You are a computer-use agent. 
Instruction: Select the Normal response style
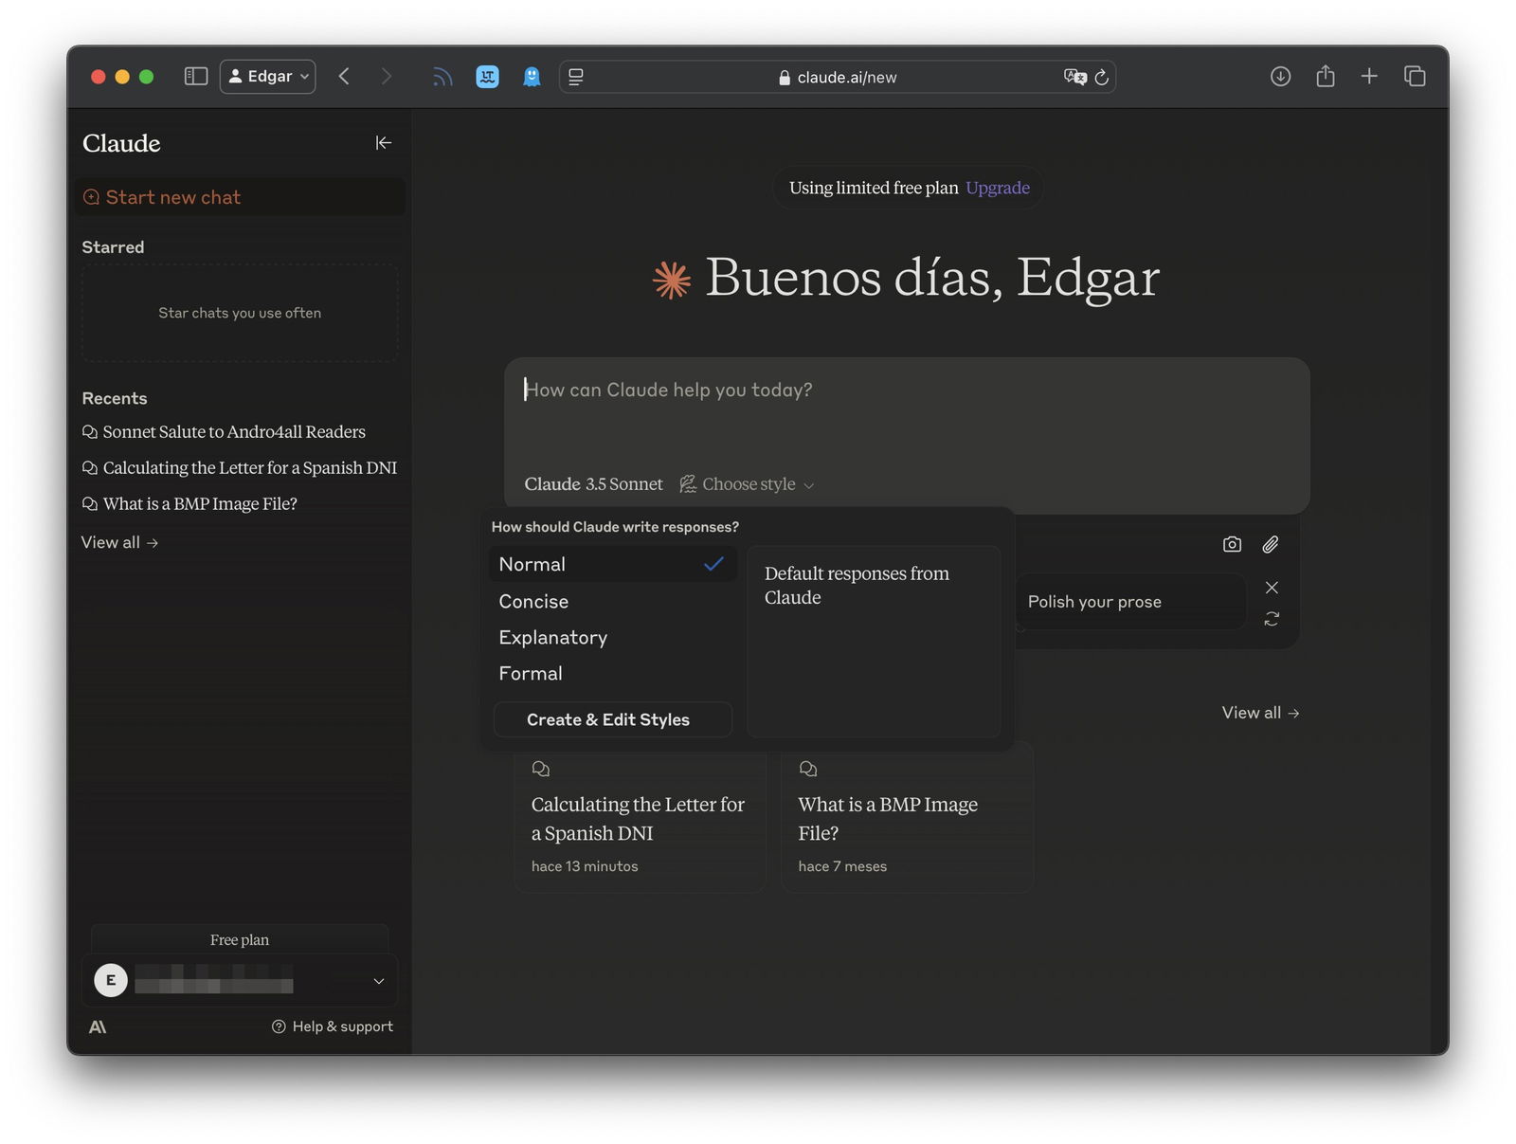612,564
